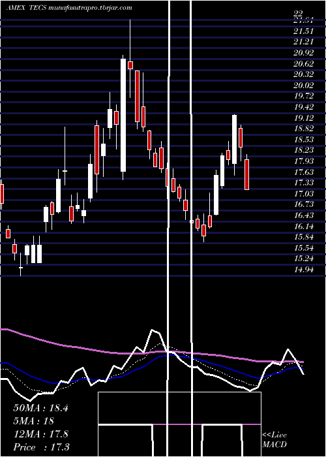Image resolution: width=326 pixels, height=457 pixels.
Task: Click the 15.54 price axis label
Action: 303,247
